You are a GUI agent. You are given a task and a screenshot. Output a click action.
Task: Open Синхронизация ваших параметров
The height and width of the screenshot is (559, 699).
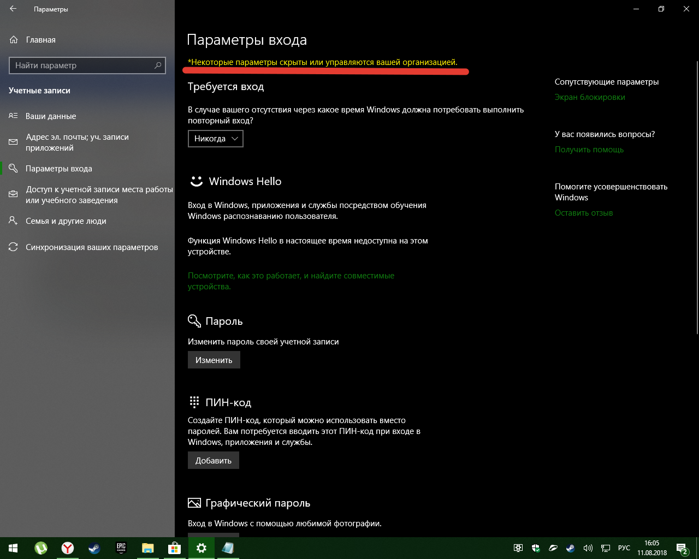coord(87,247)
